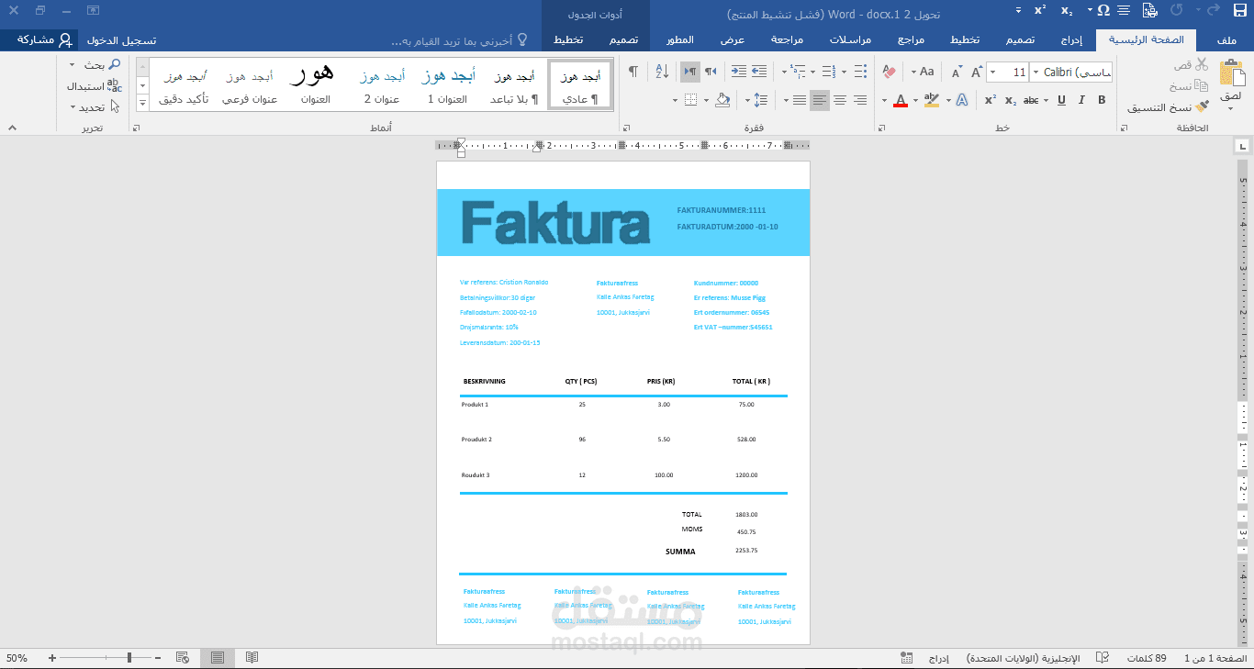This screenshot has width=1254, height=669.
Task: Click the Copy (نسخ) button
Action: tap(1189, 86)
